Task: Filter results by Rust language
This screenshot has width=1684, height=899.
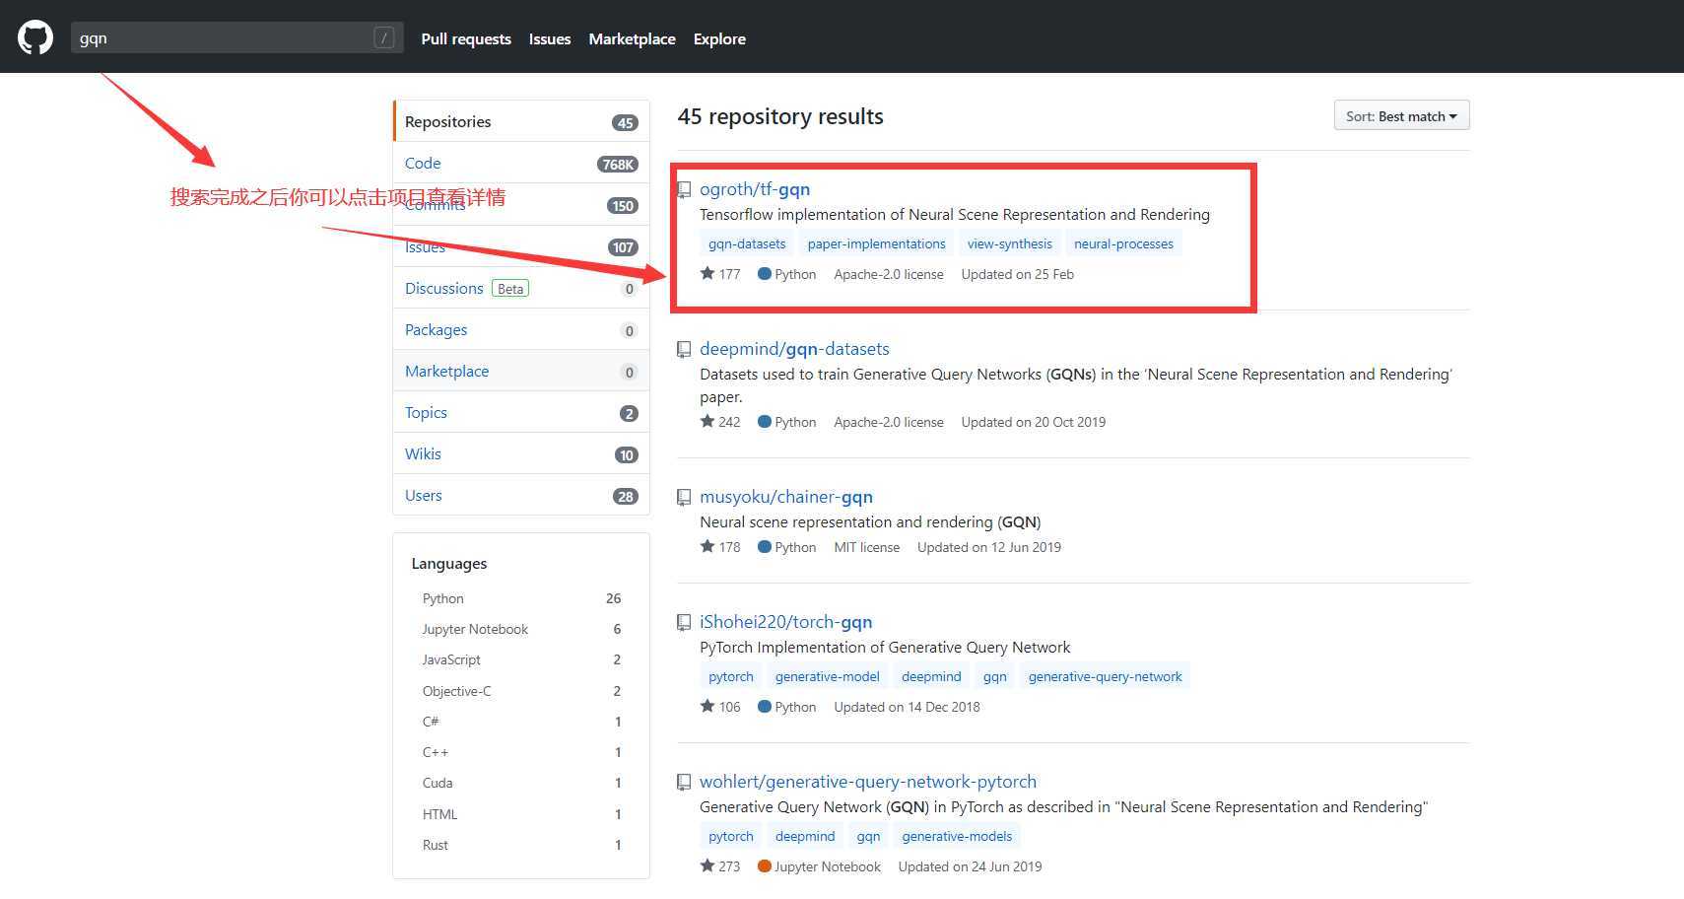Action: point(521,845)
